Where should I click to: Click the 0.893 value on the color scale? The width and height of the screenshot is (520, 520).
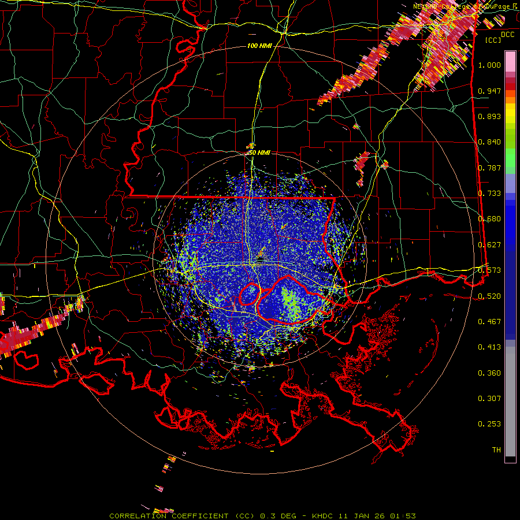(x=489, y=116)
